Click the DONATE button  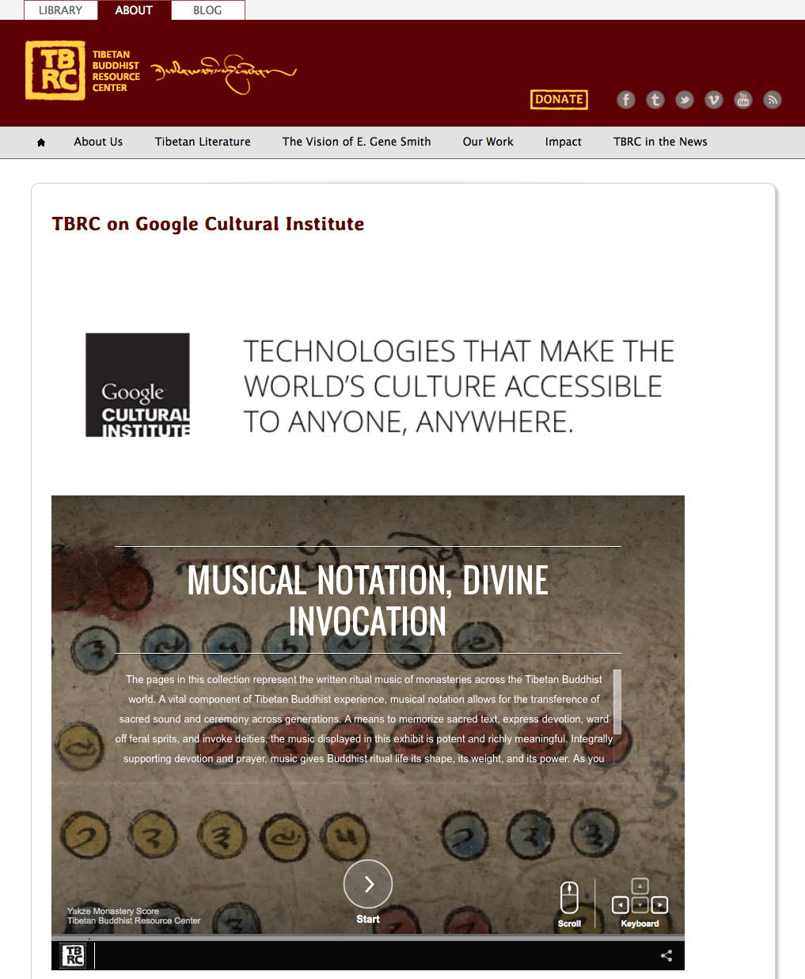point(559,100)
